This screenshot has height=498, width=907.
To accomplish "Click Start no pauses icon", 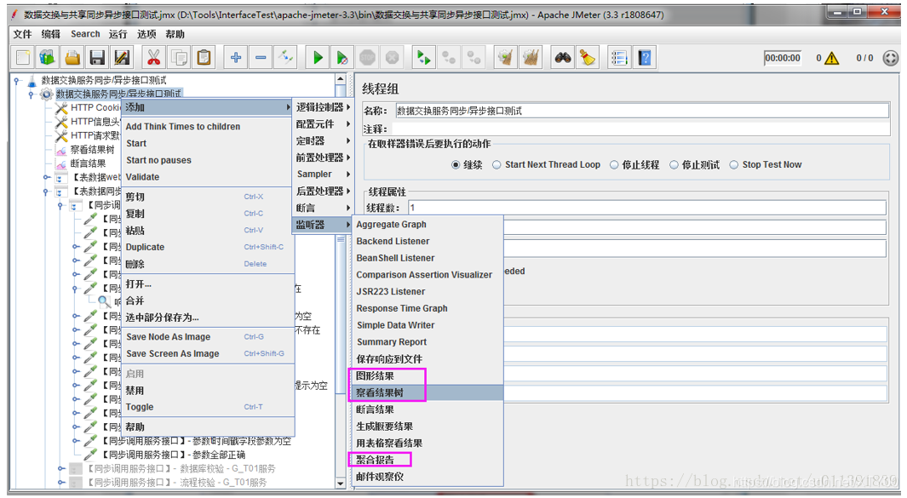I will click(342, 57).
